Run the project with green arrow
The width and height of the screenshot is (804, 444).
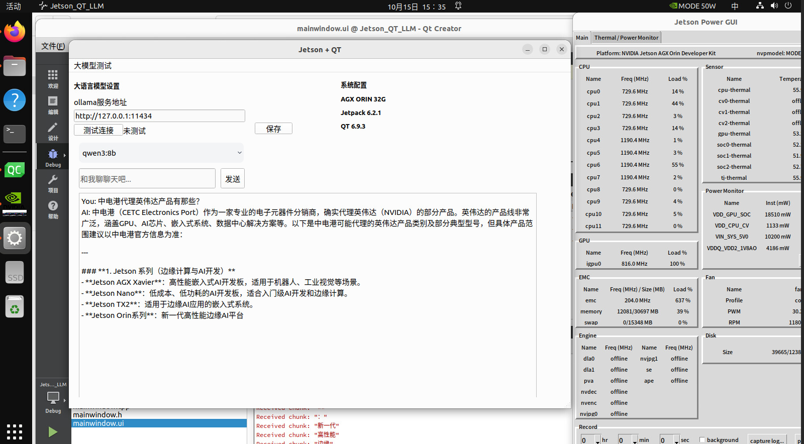[x=53, y=432]
